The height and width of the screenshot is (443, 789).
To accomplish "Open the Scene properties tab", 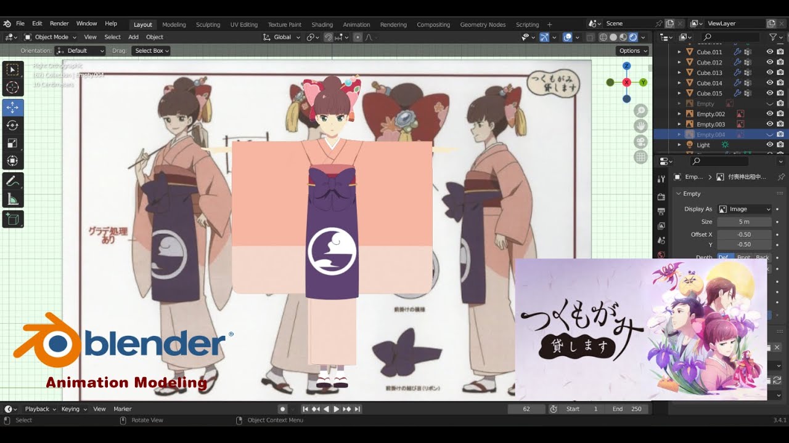I will 661,240.
